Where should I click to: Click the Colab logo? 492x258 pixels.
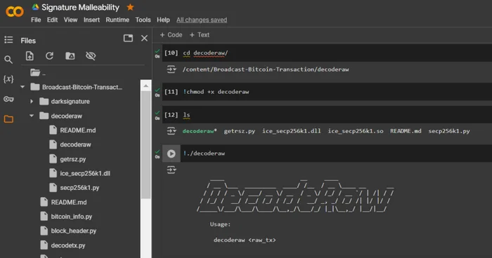15,12
